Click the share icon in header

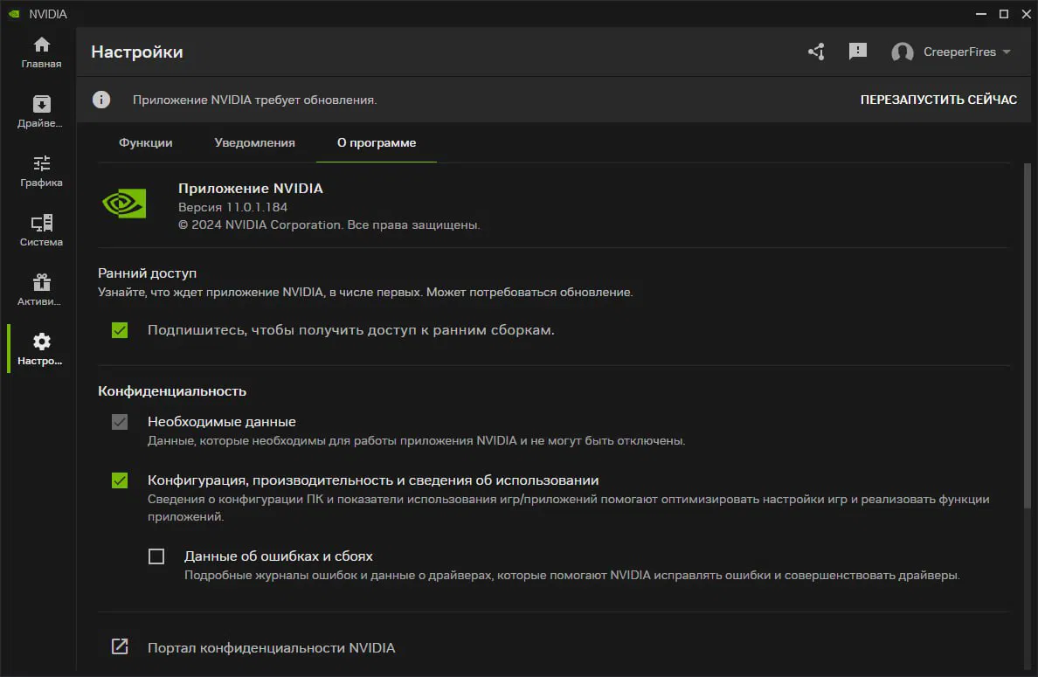(x=816, y=52)
